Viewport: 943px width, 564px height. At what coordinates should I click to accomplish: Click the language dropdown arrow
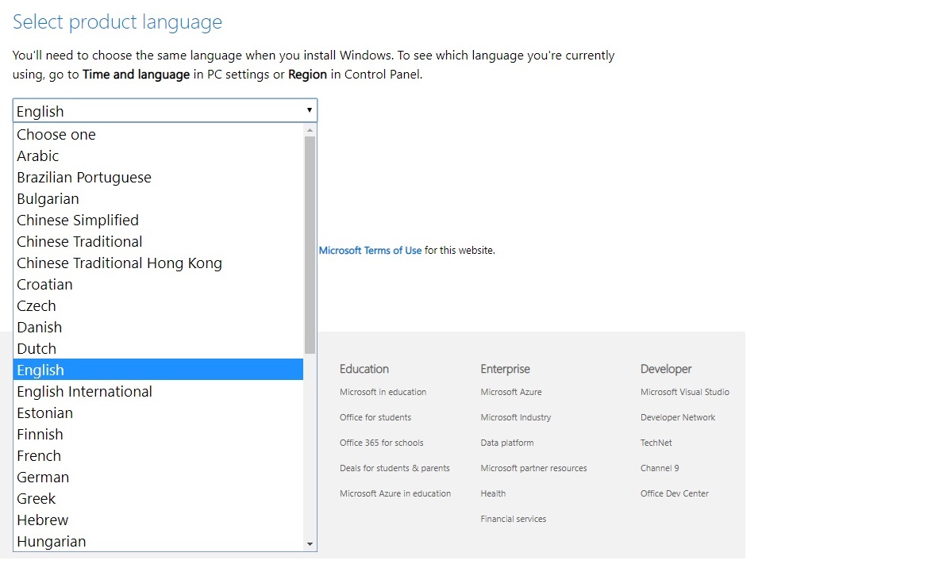pos(309,110)
